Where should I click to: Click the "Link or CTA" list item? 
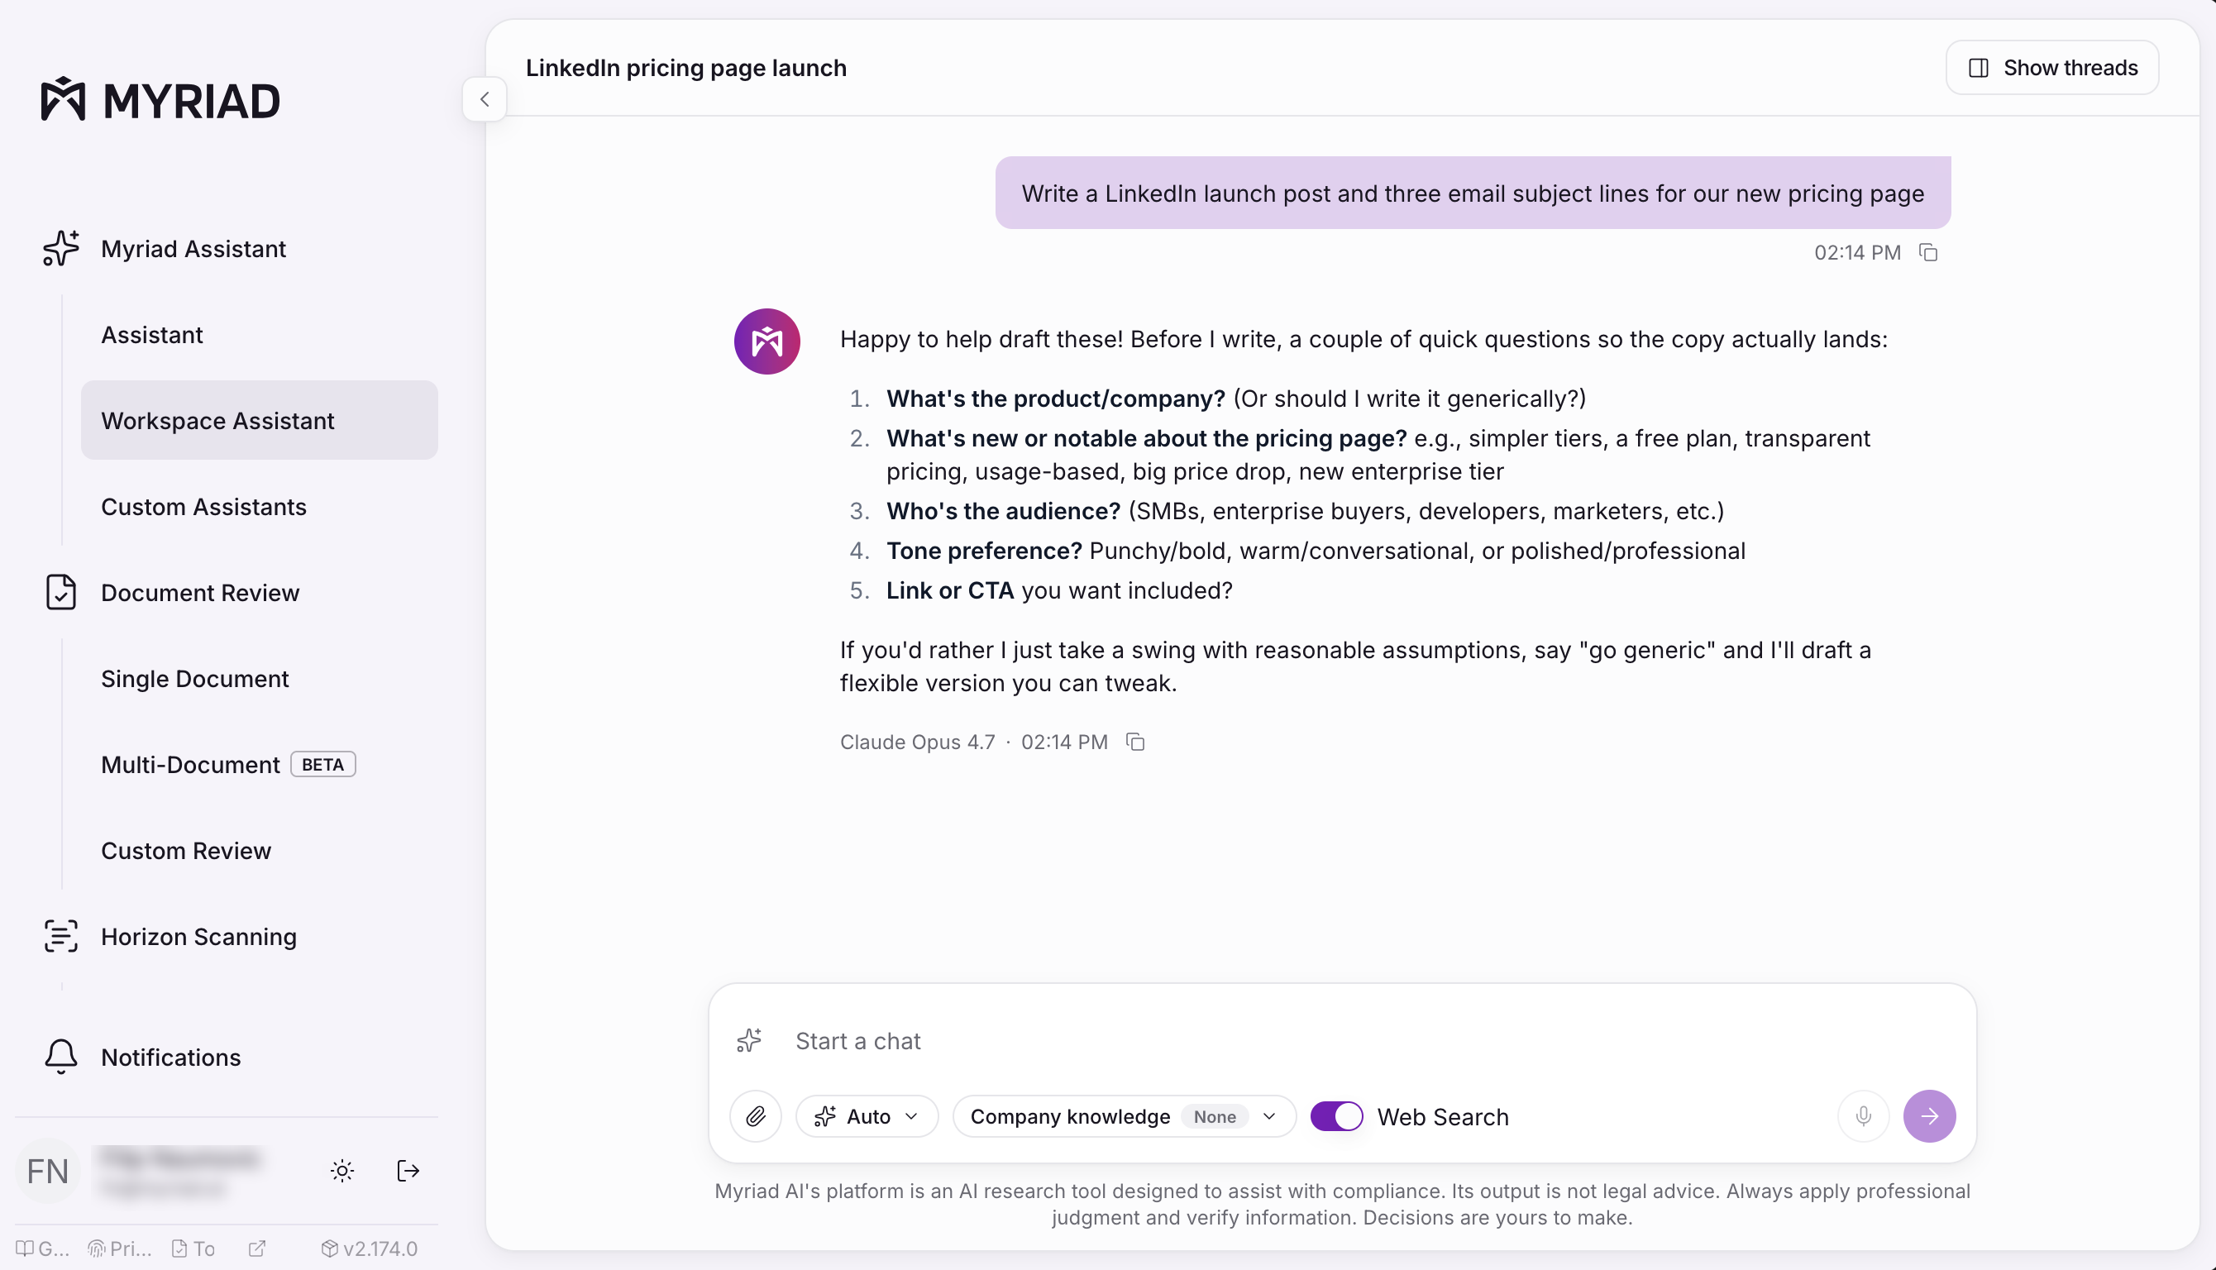[1059, 590]
